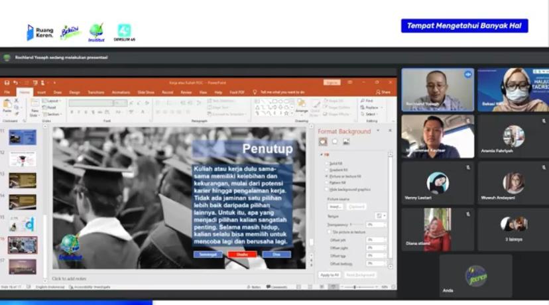The image size is (549, 305).
Task: Switch to the Design ribbon tab
Action: [74, 92]
